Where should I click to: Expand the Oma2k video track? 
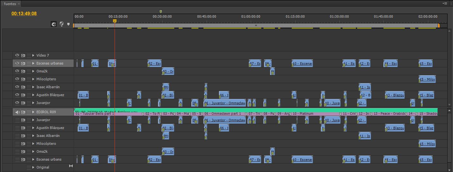coord(33,71)
